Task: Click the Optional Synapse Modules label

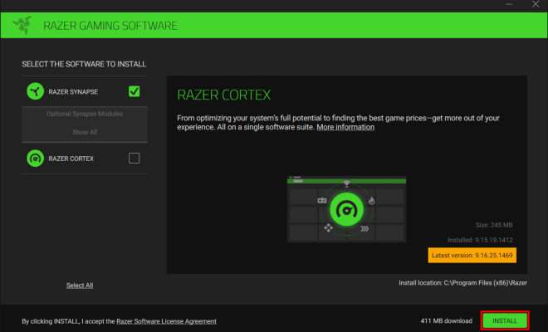Action: 85,114
